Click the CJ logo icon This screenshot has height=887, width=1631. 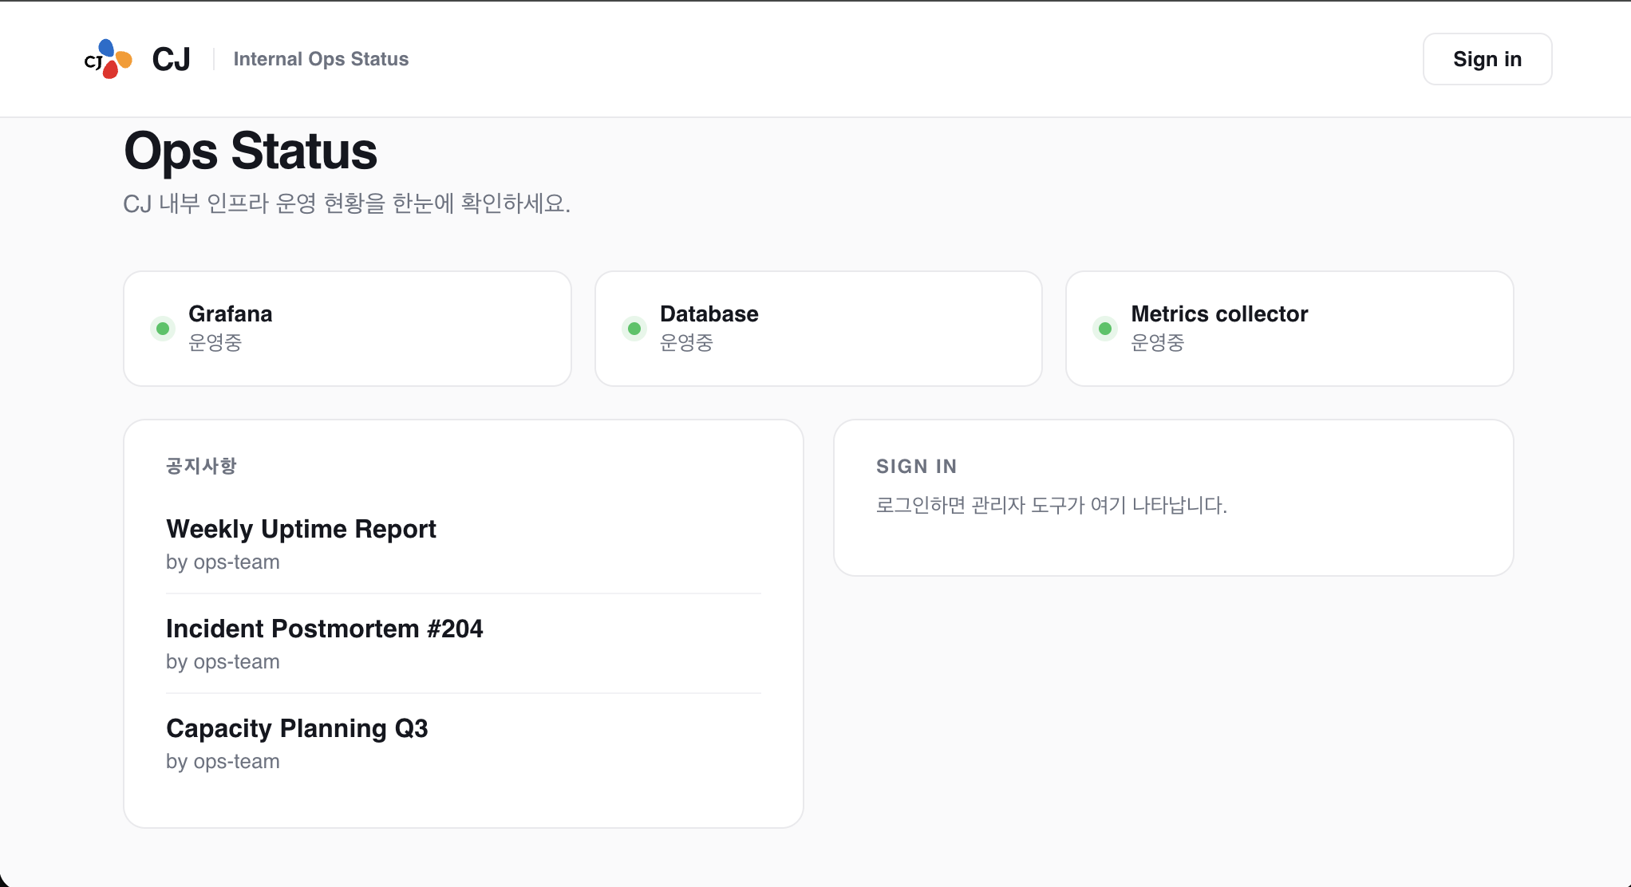pyautogui.click(x=109, y=59)
